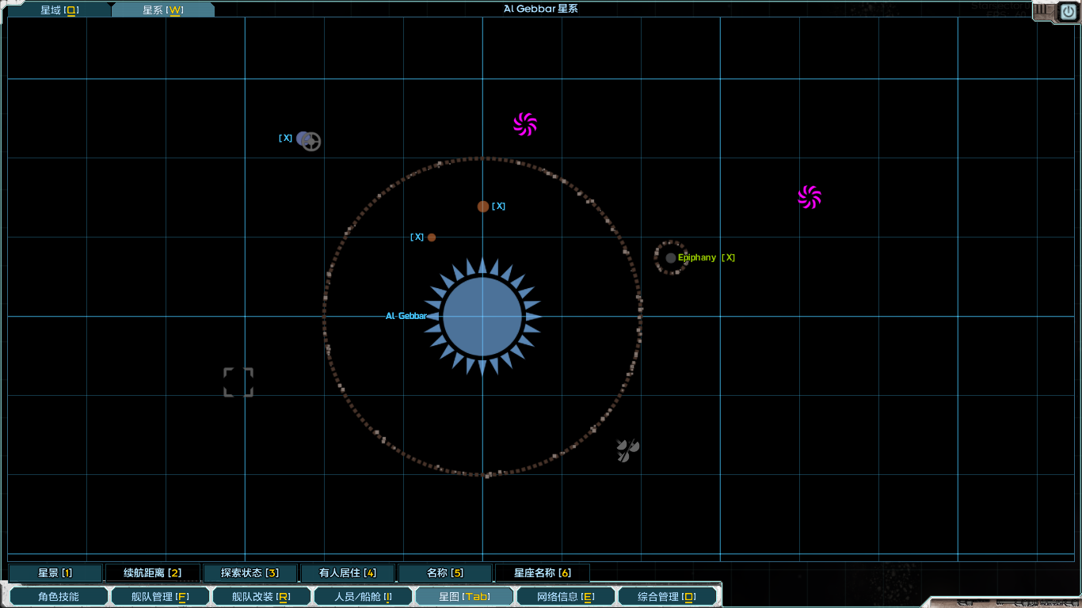The height and width of the screenshot is (608, 1082).
Task: Click the power icon in top-right corner
Action: click(1066, 12)
